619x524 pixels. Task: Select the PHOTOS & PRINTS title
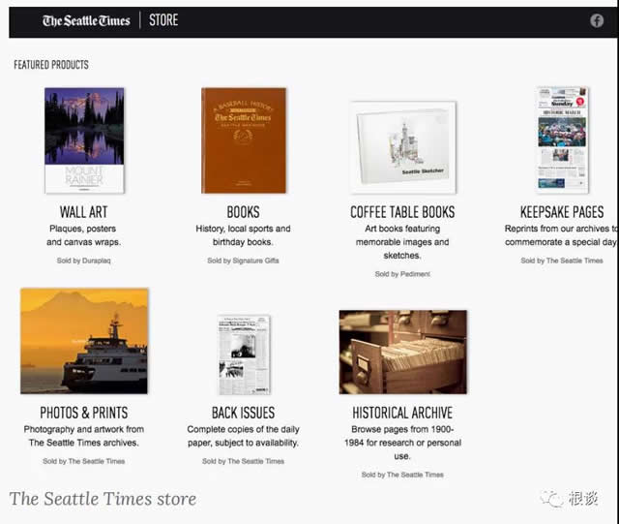84,413
